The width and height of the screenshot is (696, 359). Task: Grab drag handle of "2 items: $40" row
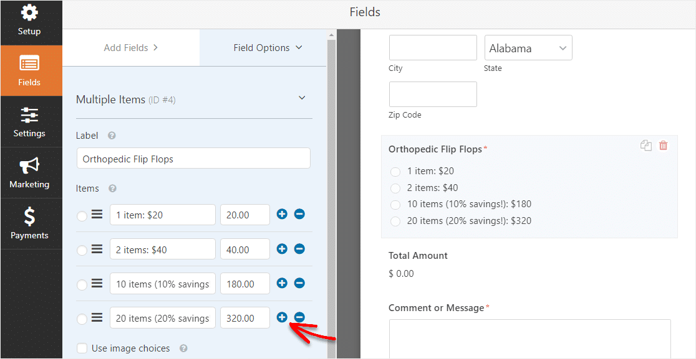point(97,249)
